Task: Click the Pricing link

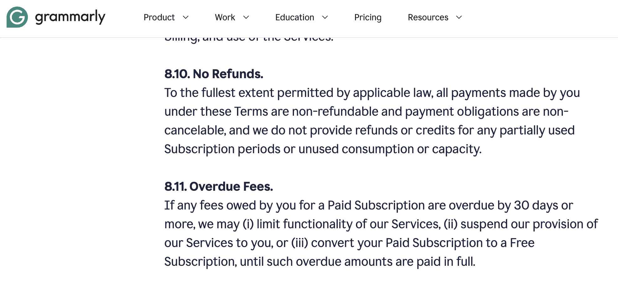Action: click(x=368, y=18)
